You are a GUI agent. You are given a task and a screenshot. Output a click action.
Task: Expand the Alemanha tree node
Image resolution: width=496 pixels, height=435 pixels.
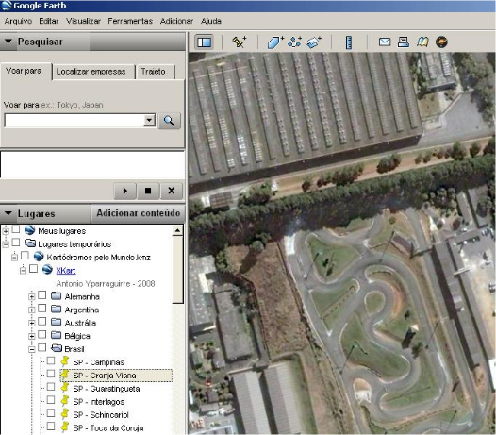[x=31, y=296]
